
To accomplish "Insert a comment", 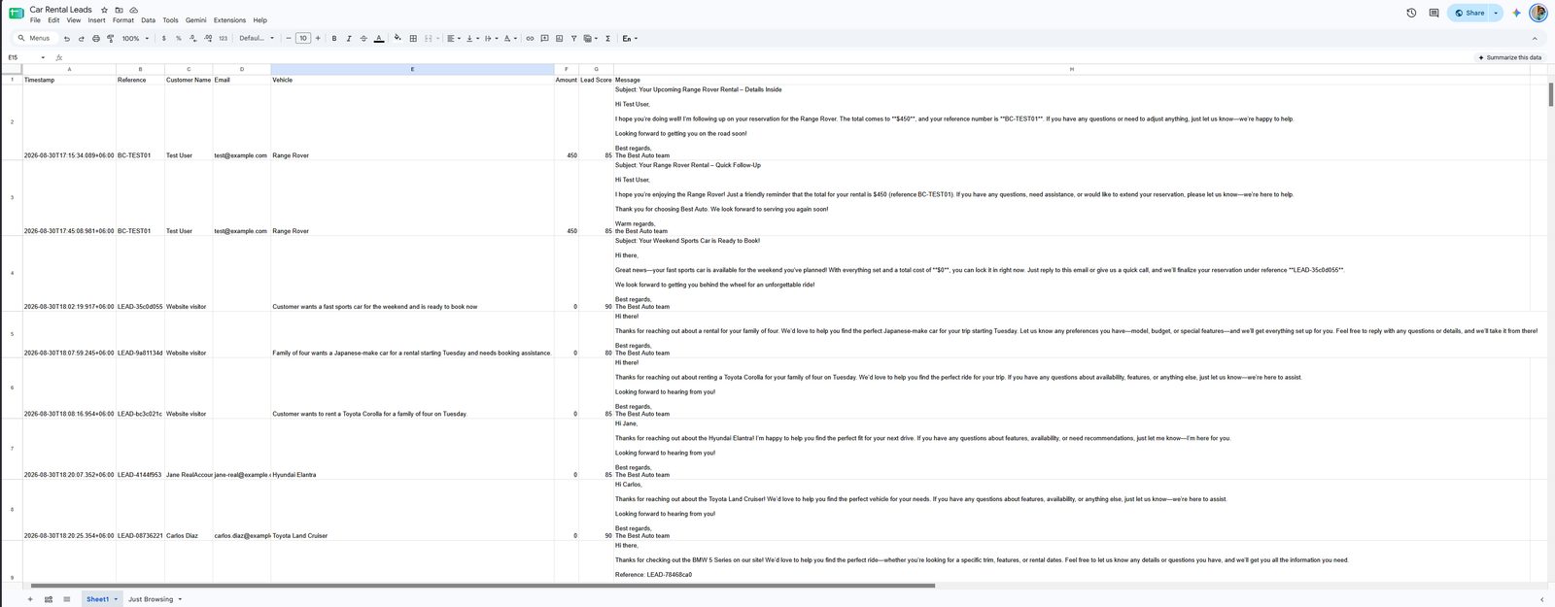I will (544, 39).
